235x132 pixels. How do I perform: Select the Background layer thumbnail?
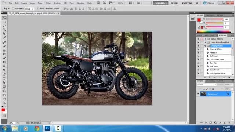(x=203, y=94)
